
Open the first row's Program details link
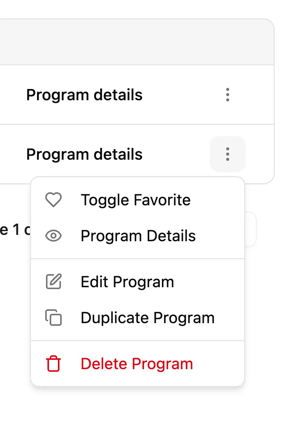pyautogui.click(x=84, y=95)
